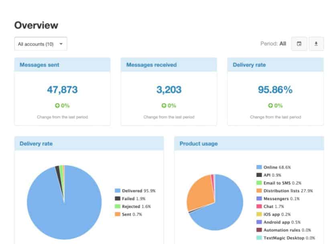333x244 pixels.
Task: Expand the All accounts (10) dropdown
Action: click(41, 44)
